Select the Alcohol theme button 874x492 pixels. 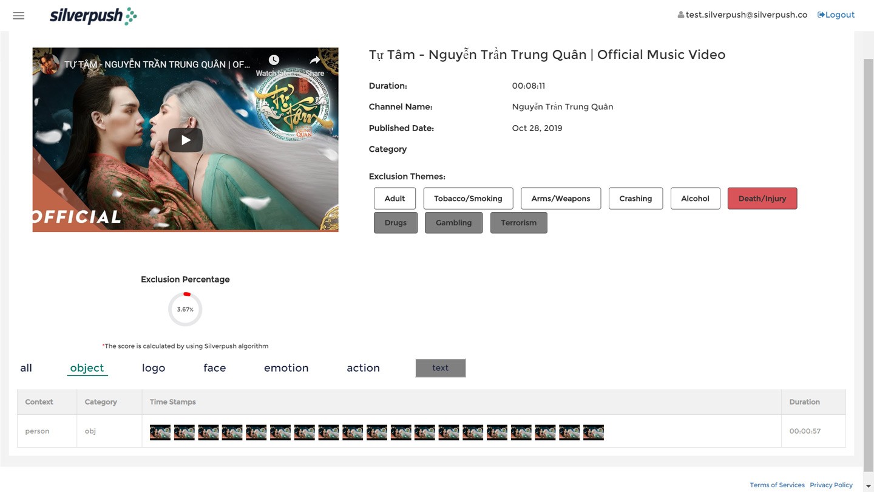point(695,199)
